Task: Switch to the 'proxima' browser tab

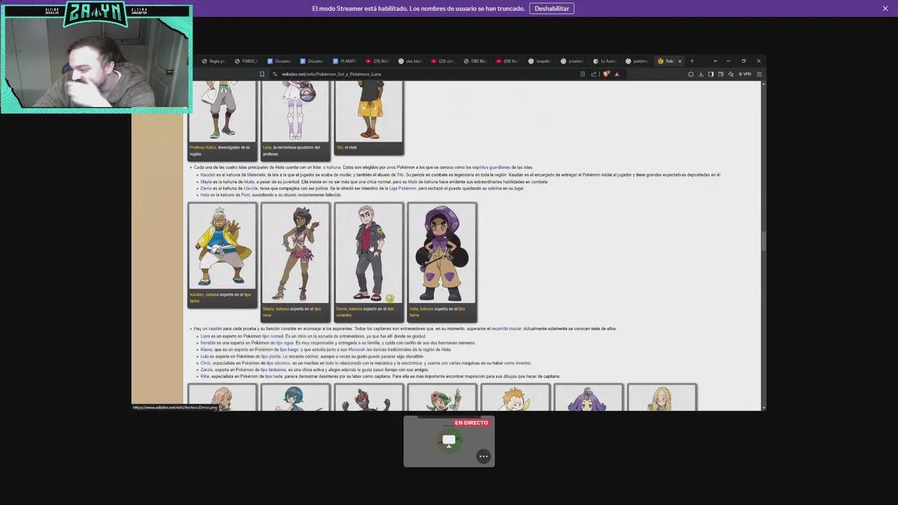Action: tap(572, 61)
